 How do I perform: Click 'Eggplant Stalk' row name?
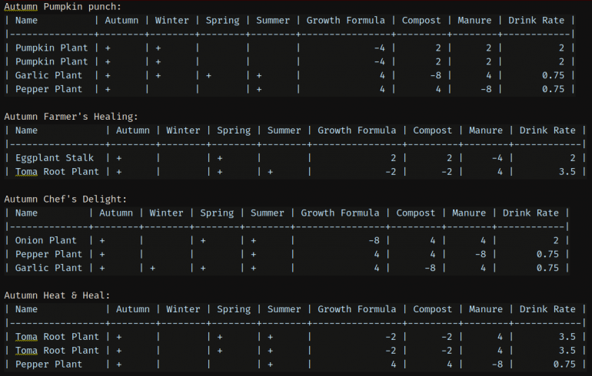click(55, 158)
